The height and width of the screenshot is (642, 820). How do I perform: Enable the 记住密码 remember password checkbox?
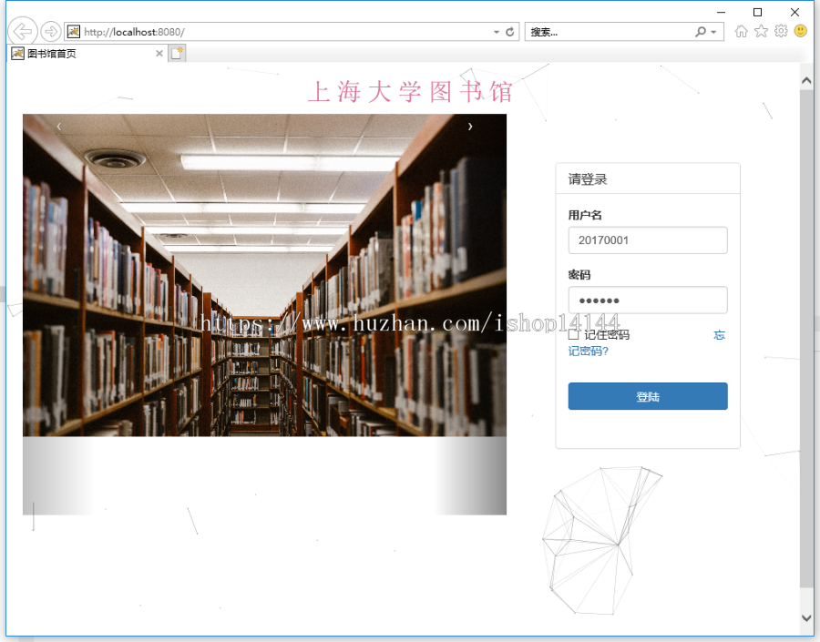(573, 335)
